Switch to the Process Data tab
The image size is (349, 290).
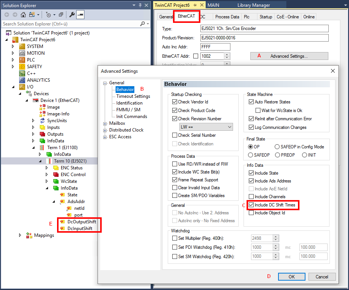(x=227, y=17)
